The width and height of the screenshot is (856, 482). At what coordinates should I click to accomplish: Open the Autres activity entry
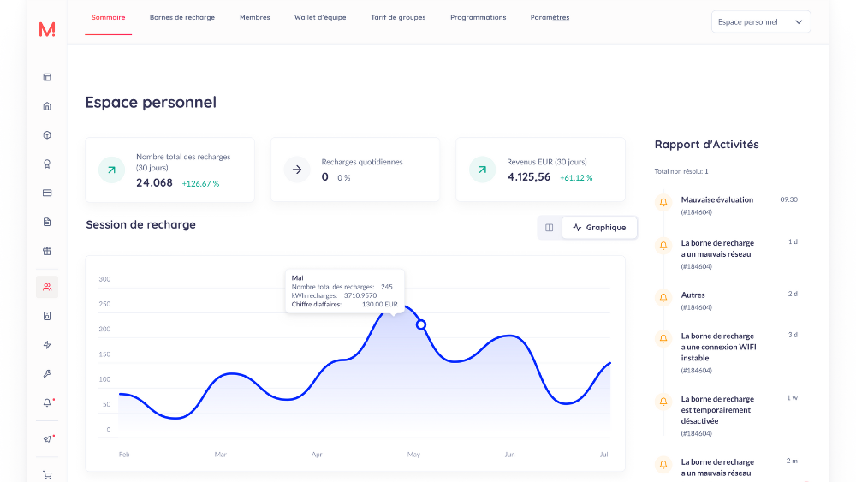726,301
